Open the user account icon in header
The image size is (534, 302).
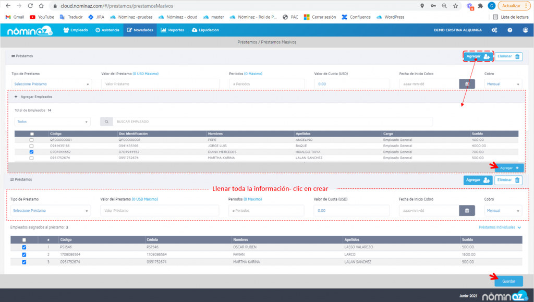click(526, 30)
